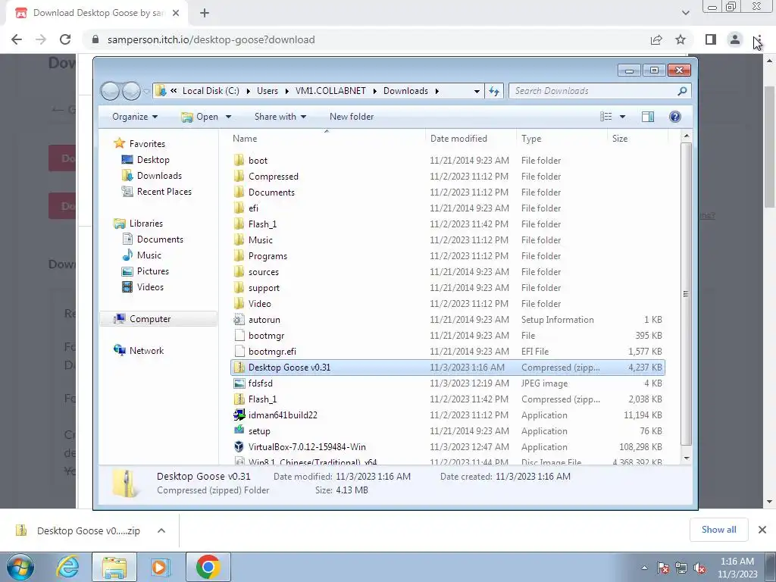The image size is (776, 582).
Task: Open Explorer help icon
Action: click(675, 117)
